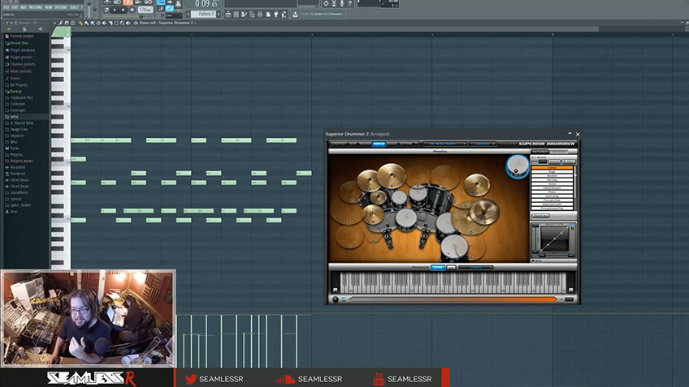Open the User folder
Screen dimensions: 689x387
[14, 212]
